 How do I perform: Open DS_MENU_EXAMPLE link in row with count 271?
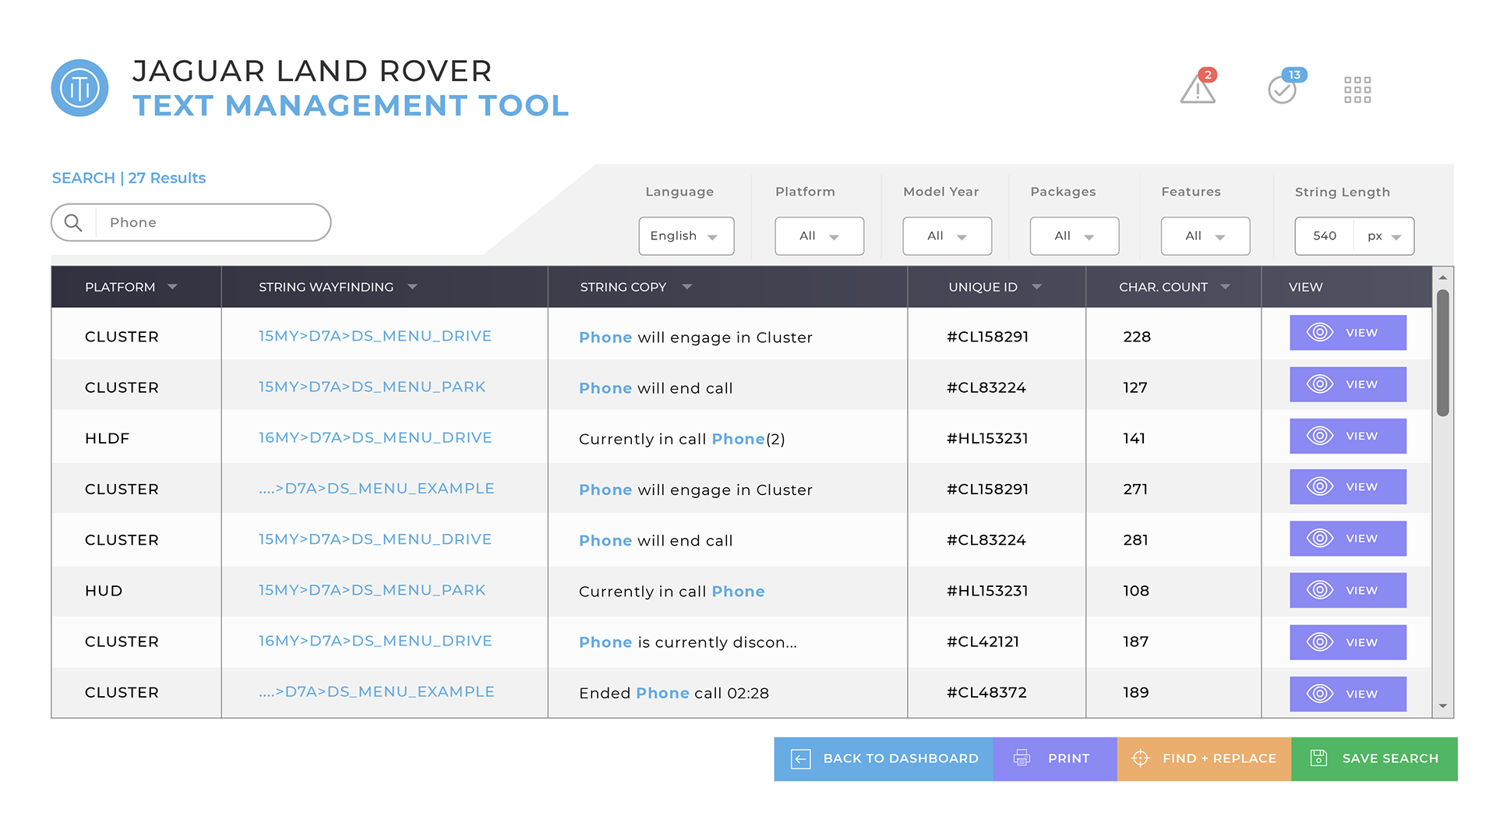point(376,488)
